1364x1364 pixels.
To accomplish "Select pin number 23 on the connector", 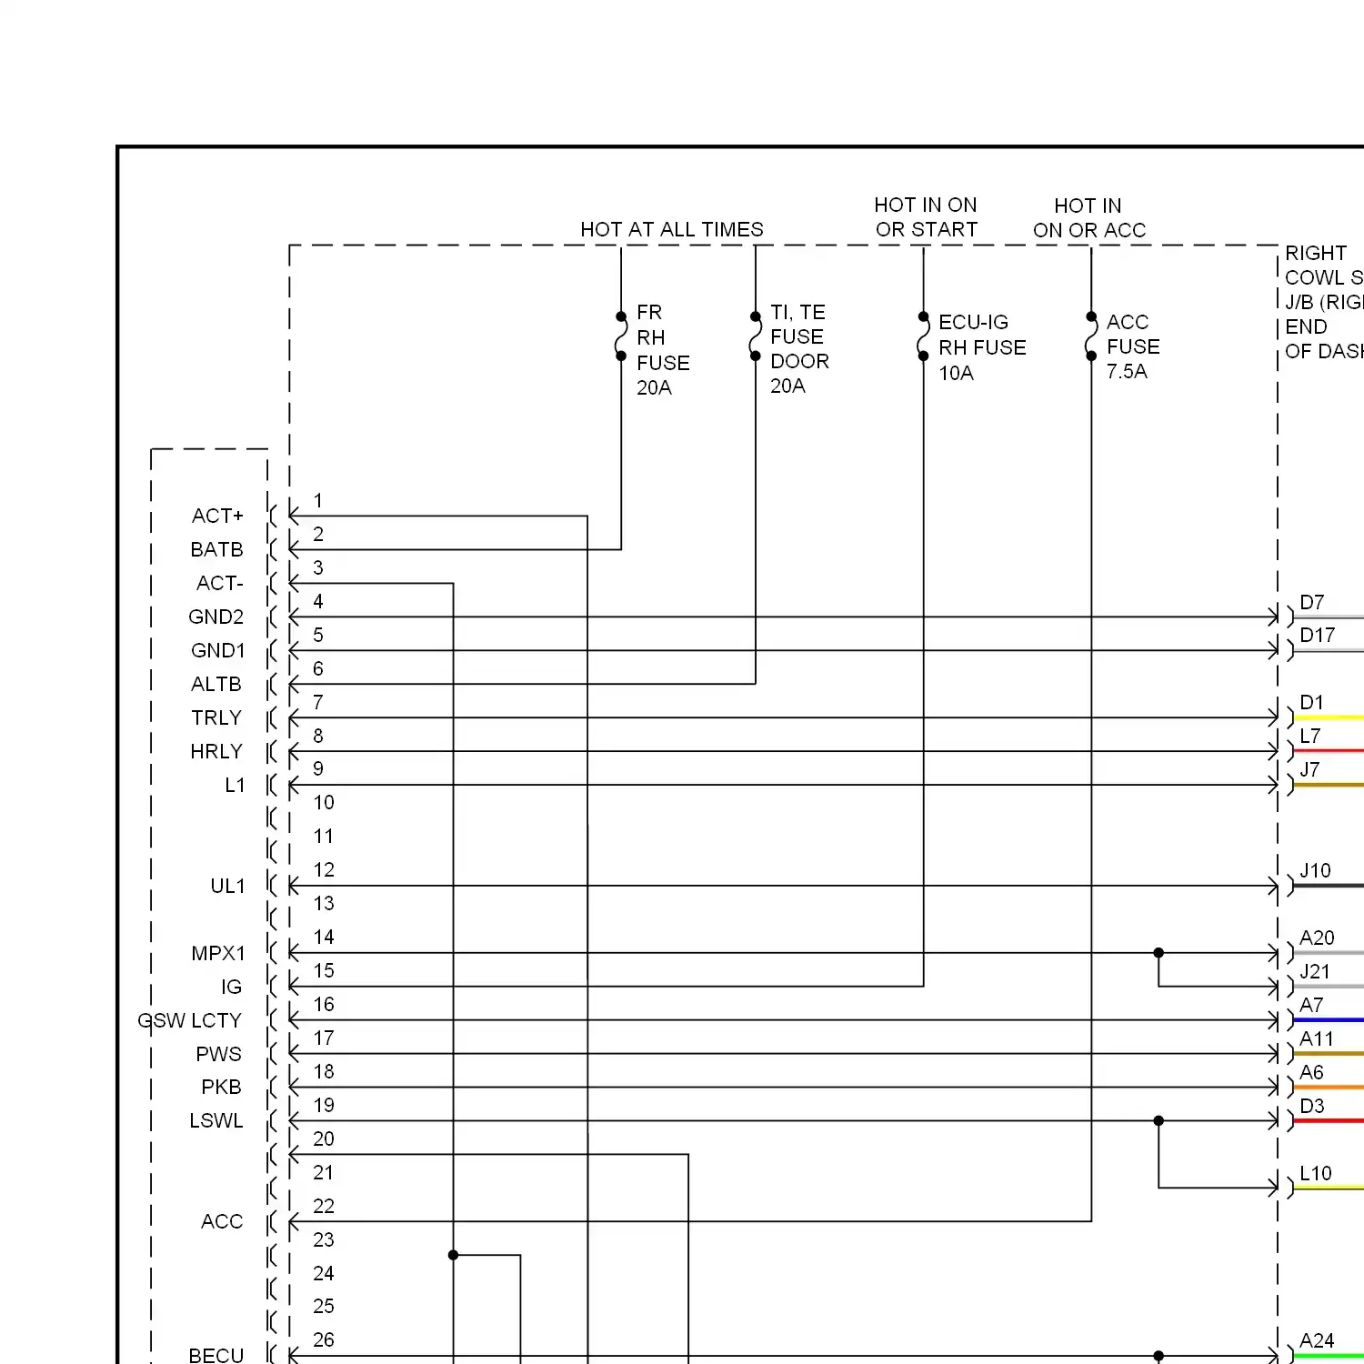I will [324, 1239].
